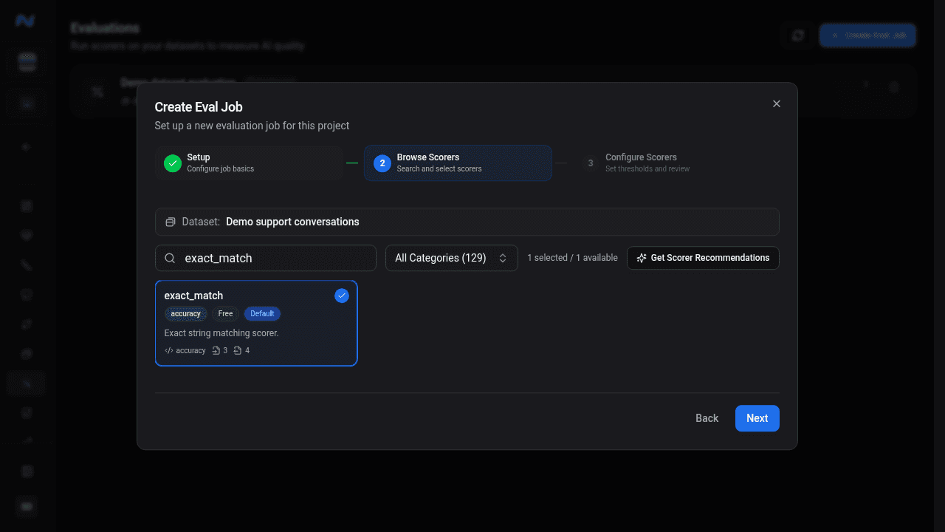The width and height of the screenshot is (945, 532).
Task: Click the Dataset stack icon
Action: 171,222
